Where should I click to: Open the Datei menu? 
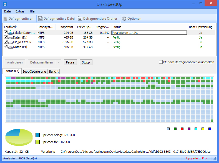8,11
